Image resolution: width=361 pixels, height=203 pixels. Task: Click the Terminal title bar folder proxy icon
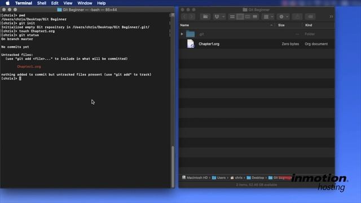[x=59, y=10]
